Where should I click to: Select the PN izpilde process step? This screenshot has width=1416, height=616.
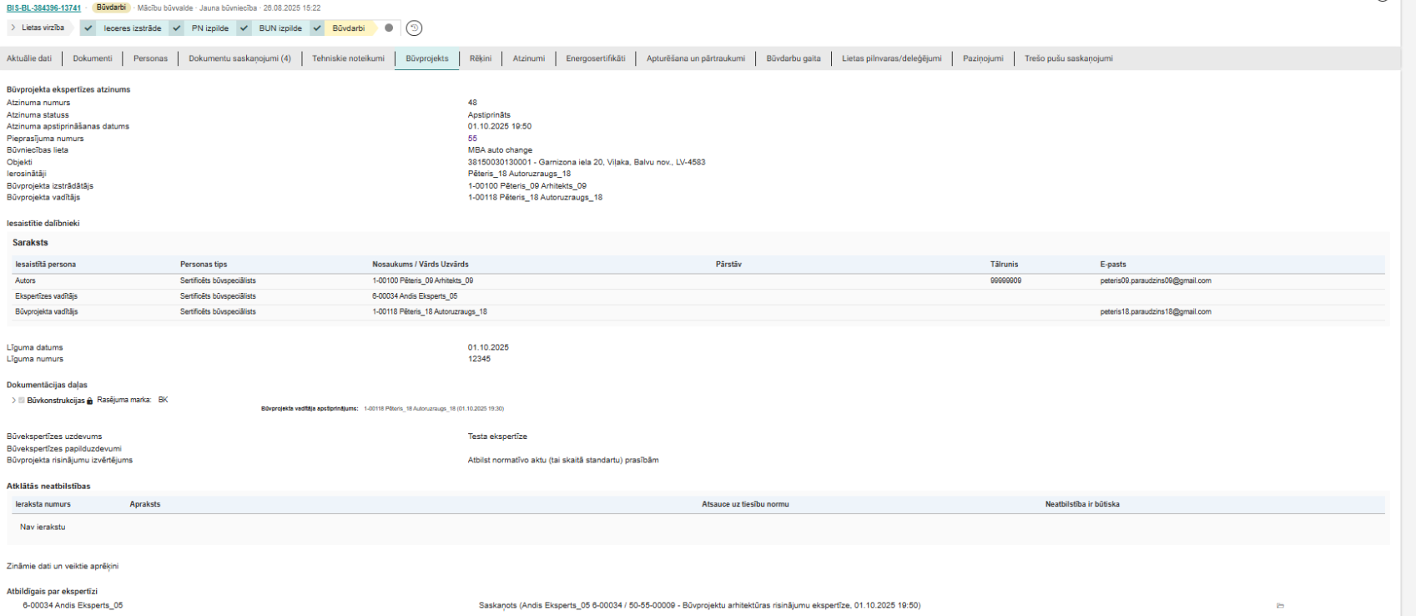pos(209,28)
